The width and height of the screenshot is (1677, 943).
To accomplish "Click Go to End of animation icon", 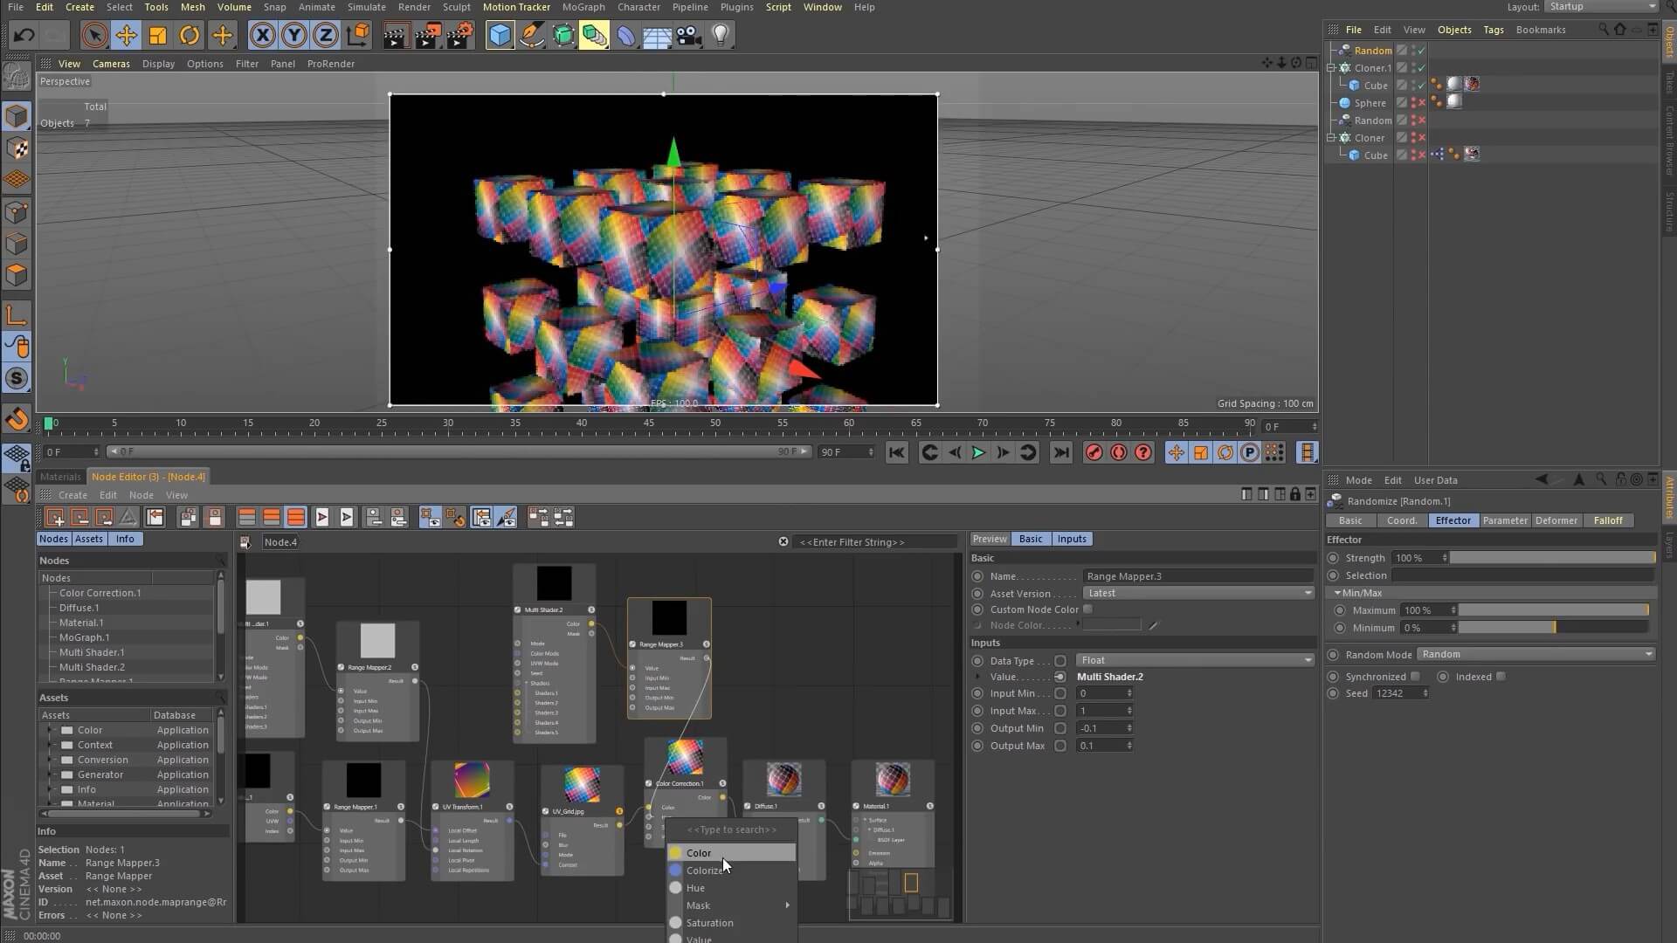I will (1060, 452).
